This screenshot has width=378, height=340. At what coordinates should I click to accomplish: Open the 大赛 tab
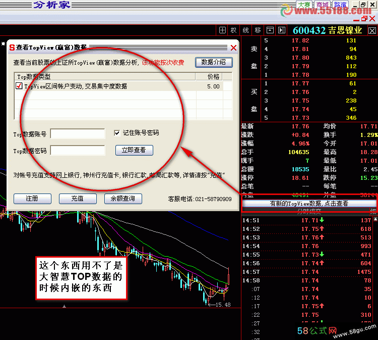304,5
